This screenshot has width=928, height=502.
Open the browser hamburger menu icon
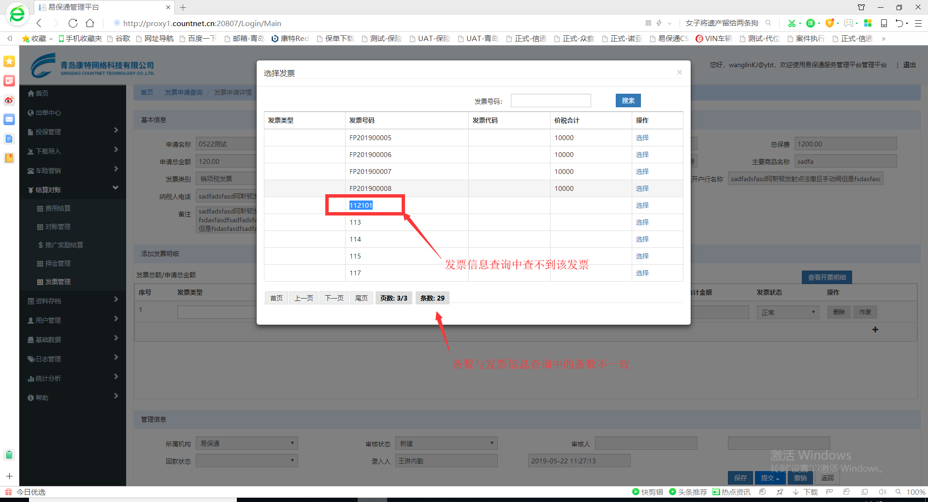coord(918,23)
